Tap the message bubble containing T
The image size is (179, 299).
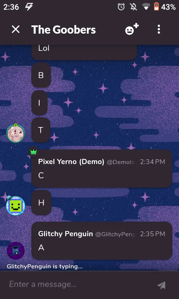(x=41, y=130)
